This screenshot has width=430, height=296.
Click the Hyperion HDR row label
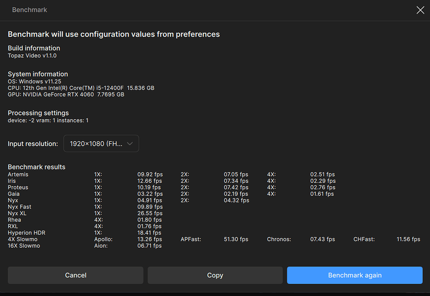click(x=26, y=233)
